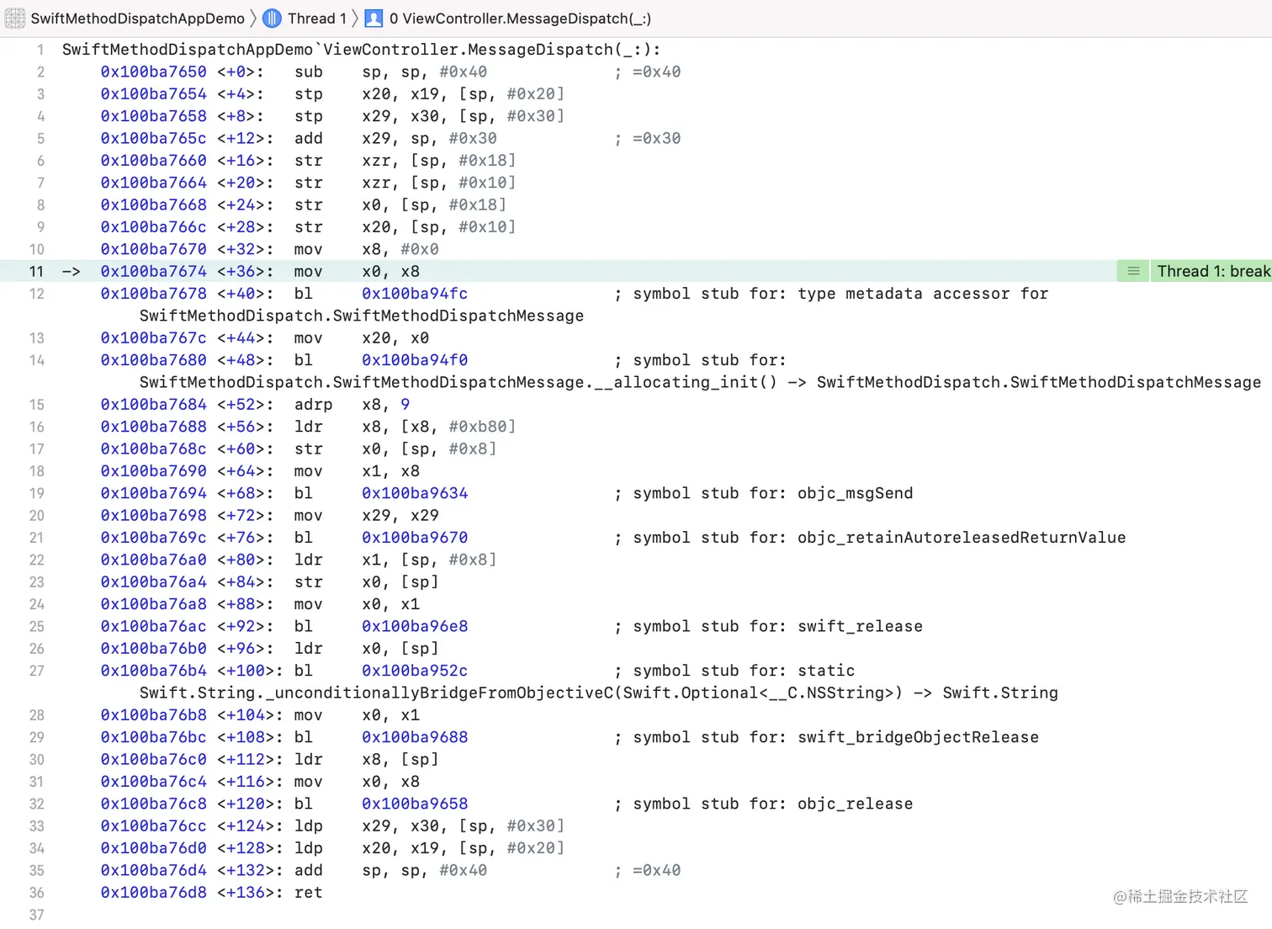Click the __allocating_init() symbol text
Viewport: 1272px width, 929px height.
point(701,382)
